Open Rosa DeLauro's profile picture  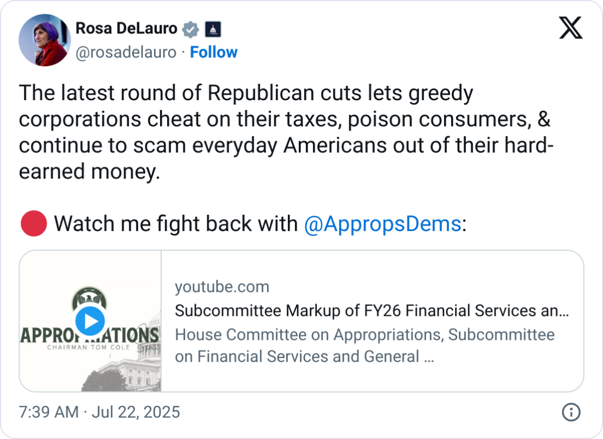coord(45,40)
